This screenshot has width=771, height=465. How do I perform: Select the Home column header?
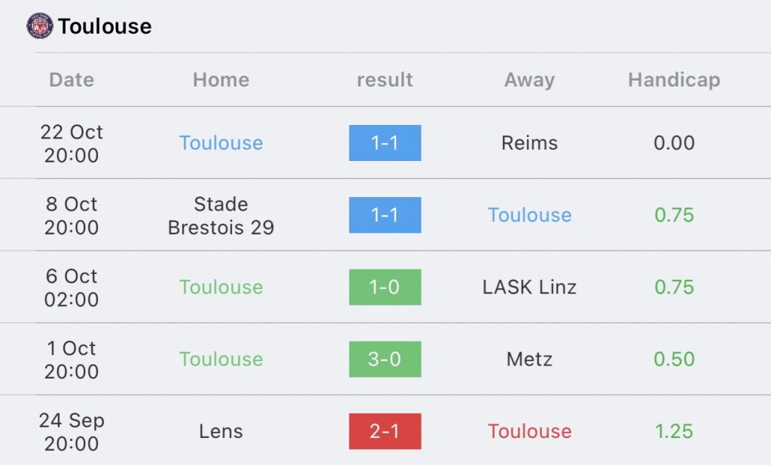[x=221, y=80]
